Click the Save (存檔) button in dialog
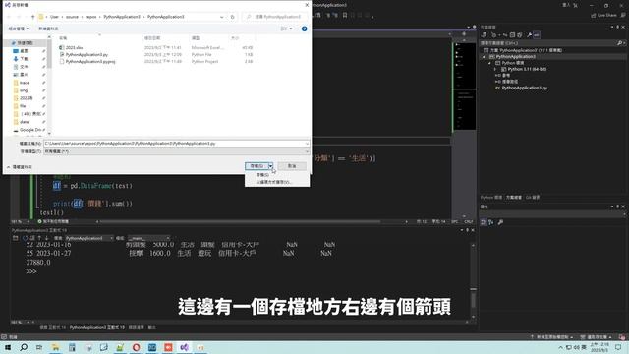The image size is (629, 354). pos(257,166)
